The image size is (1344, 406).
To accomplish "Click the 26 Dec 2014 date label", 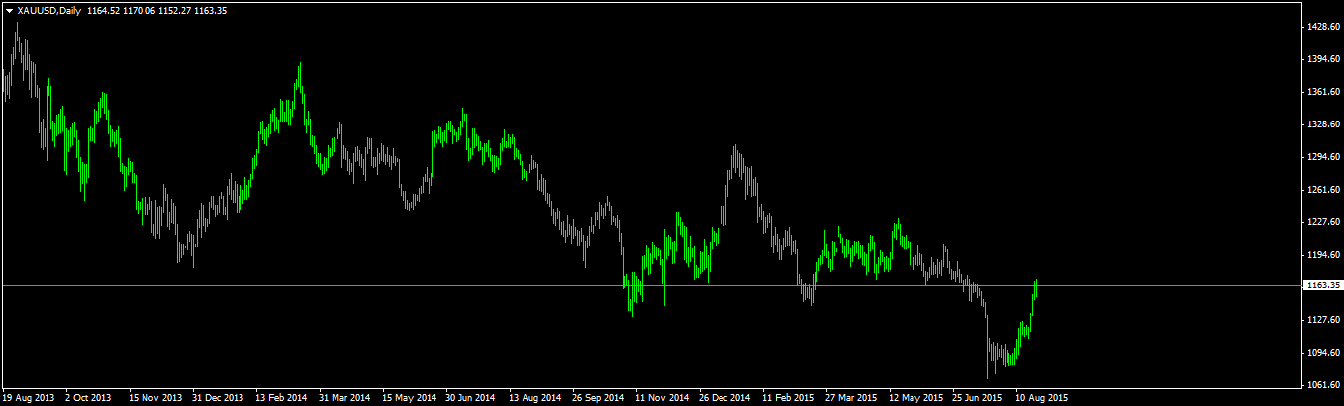I will click(x=724, y=398).
